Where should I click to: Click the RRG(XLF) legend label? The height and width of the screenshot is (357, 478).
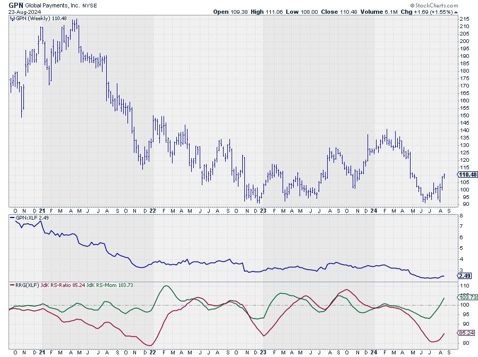(27, 286)
